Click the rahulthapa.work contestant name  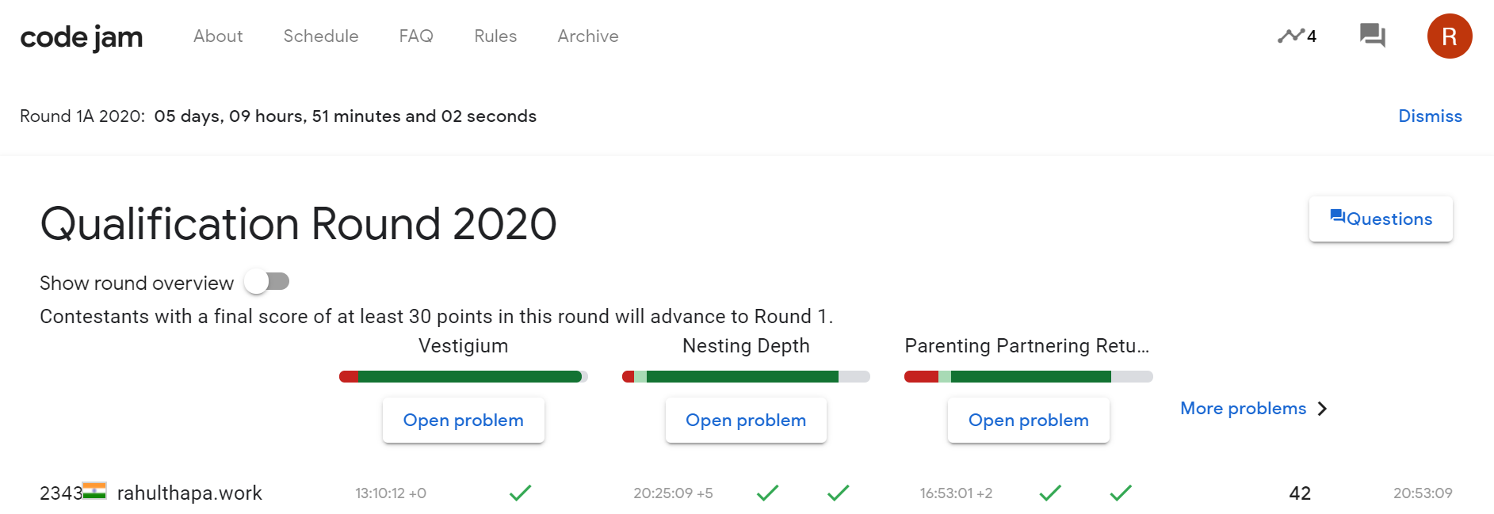tap(189, 493)
